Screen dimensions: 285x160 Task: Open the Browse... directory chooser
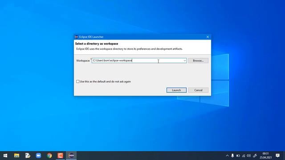click(198, 60)
